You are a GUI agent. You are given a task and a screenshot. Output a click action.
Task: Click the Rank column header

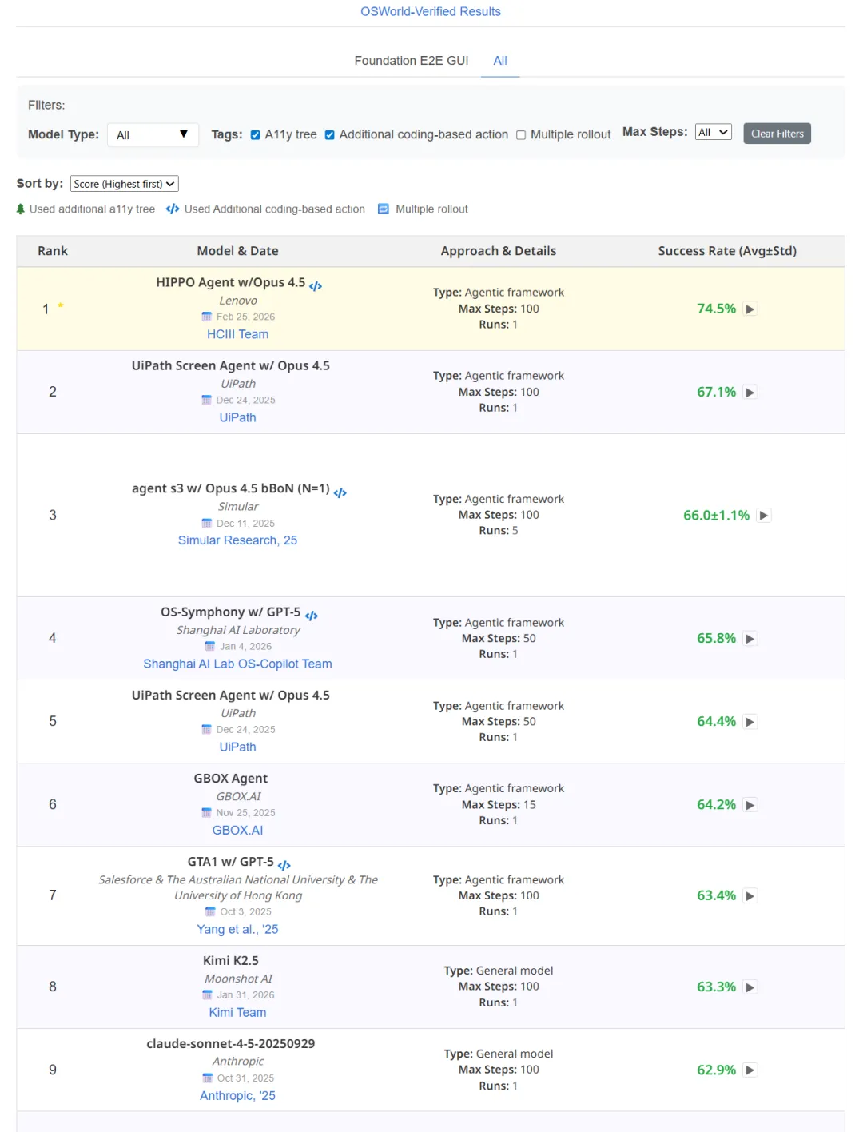tap(53, 251)
